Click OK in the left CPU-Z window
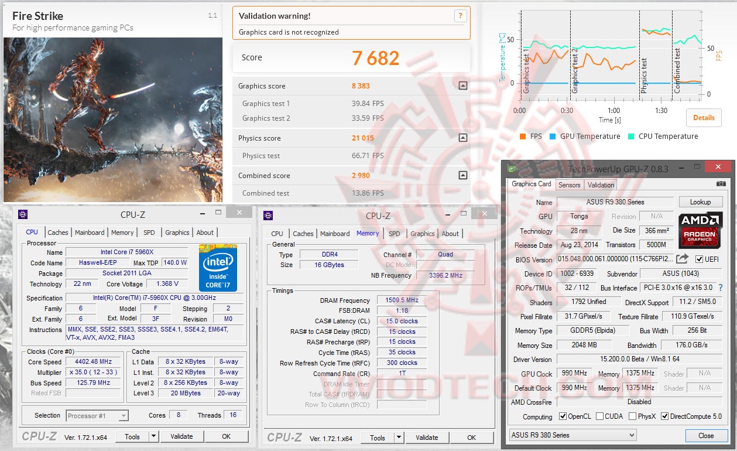The height and width of the screenshot is (451, 737). (227, 436)
